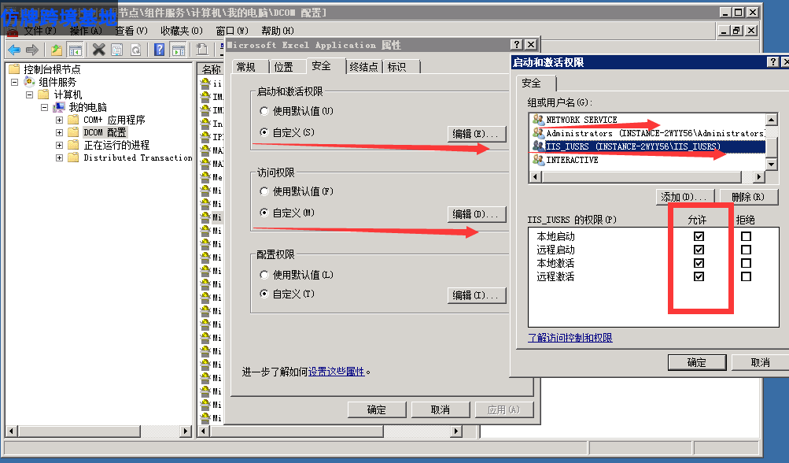Viewport: 789px width, 463px height.
Task: Collapse the 组件服务 tree node
Action: coord(15,82)
